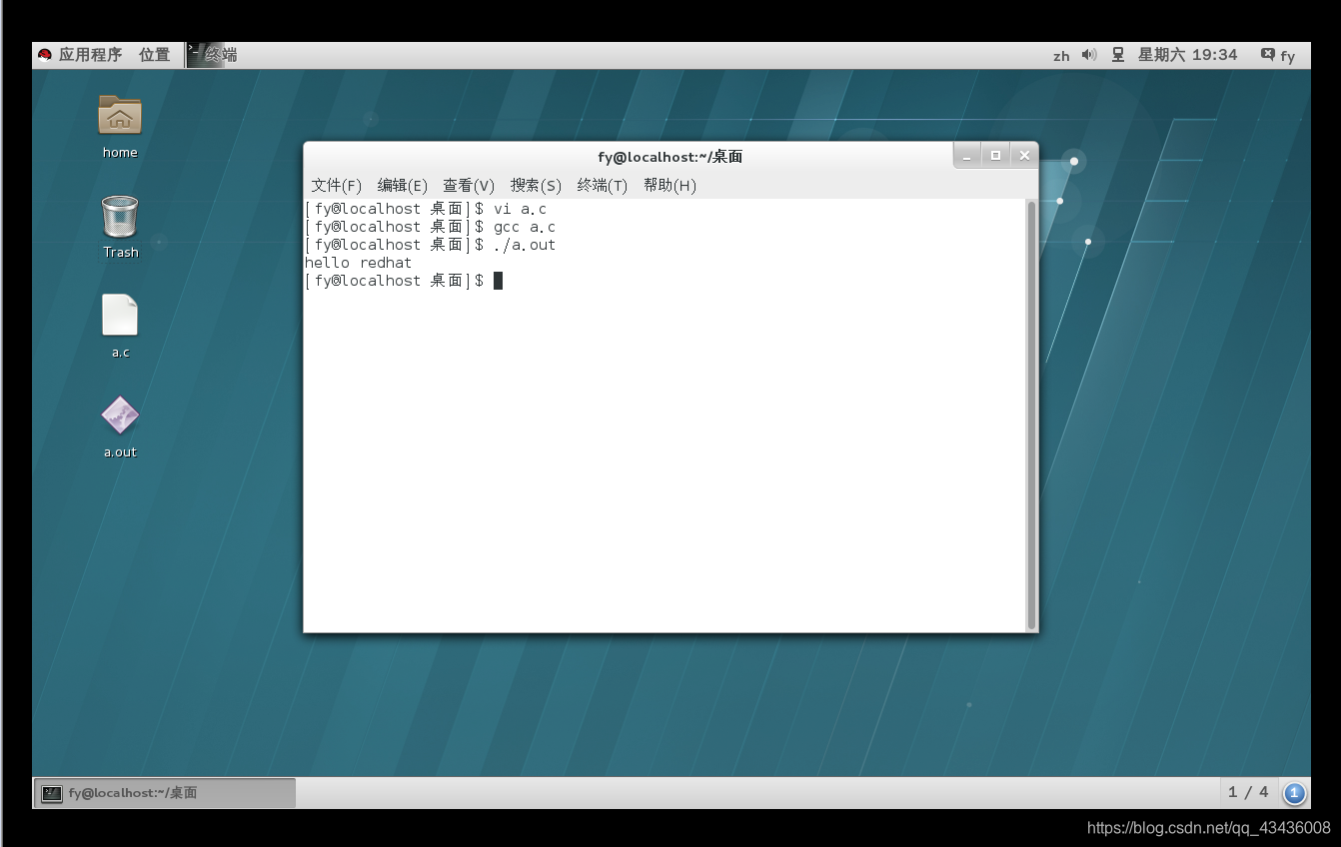Click the terminal title fy@localhost:~/桌面
1341x847 pixels.
tap(670, 157)
